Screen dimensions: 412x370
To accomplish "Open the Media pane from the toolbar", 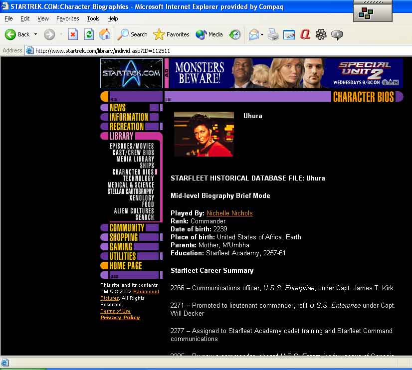I will (x=209, y=34).
